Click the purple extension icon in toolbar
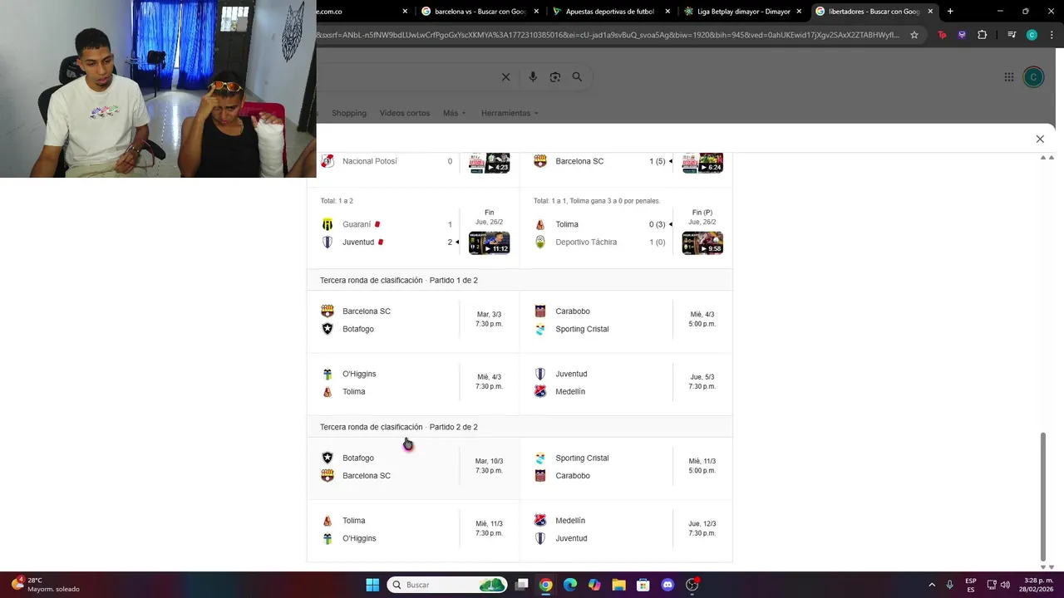This screenshot has width=1064, height=598. tap(962, 35)
